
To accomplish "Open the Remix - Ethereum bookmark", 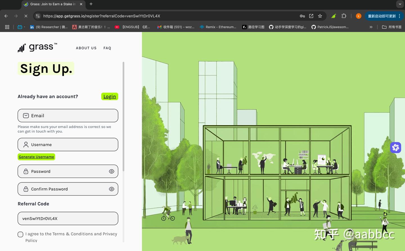I will tap(218, 27).
